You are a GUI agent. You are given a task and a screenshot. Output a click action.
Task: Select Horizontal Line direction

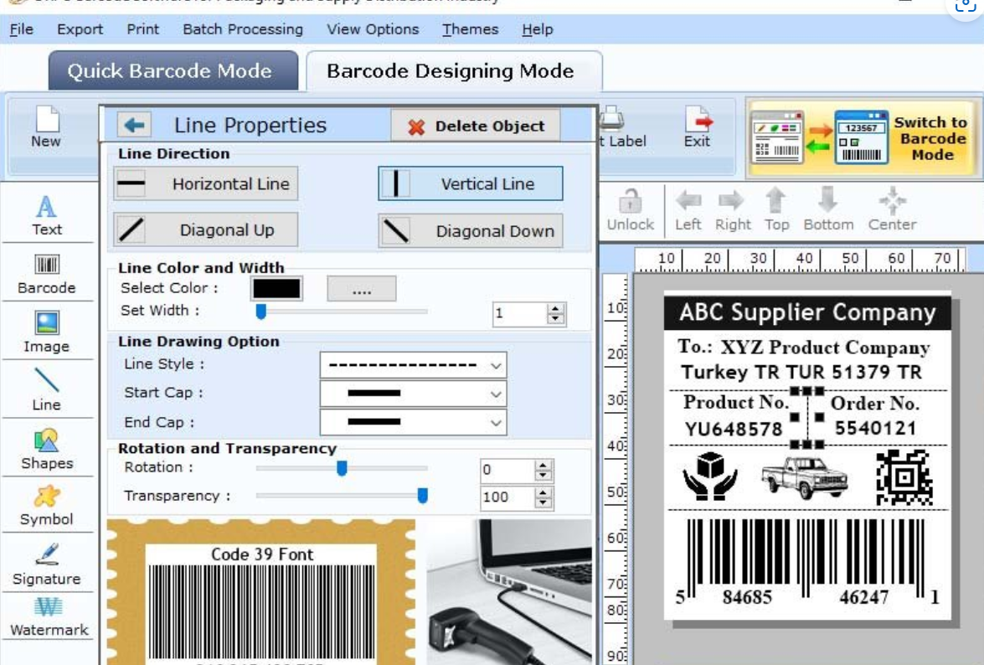tap(206, 183)
